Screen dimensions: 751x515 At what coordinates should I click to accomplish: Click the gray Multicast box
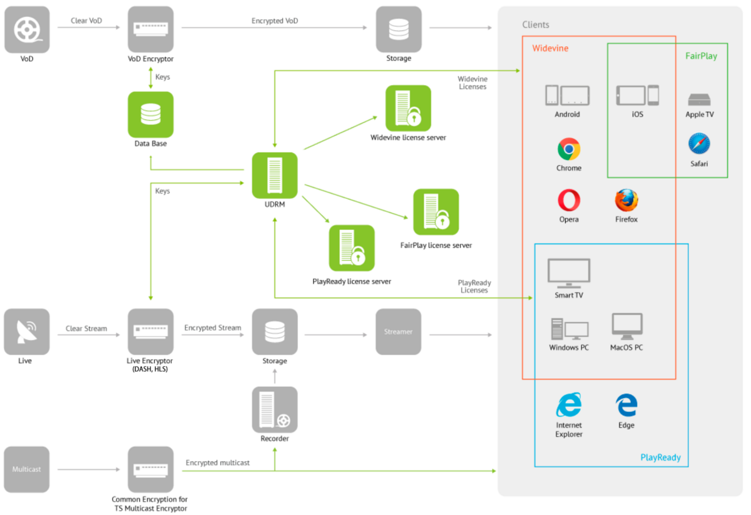[x=27, y=469]
